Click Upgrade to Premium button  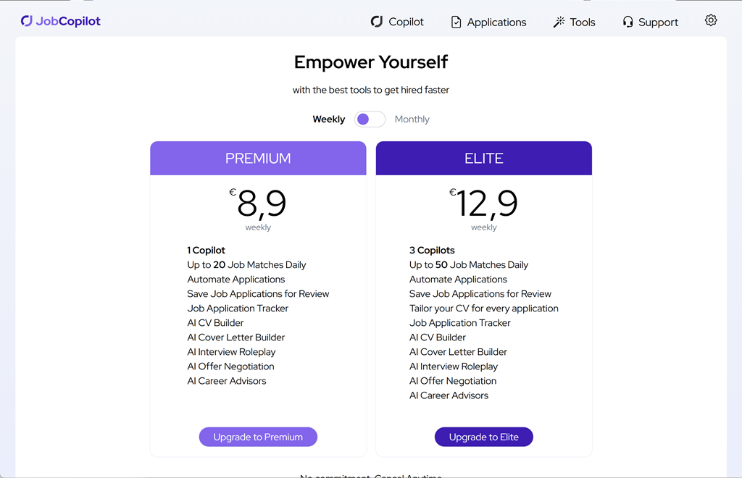coord(258,437)
